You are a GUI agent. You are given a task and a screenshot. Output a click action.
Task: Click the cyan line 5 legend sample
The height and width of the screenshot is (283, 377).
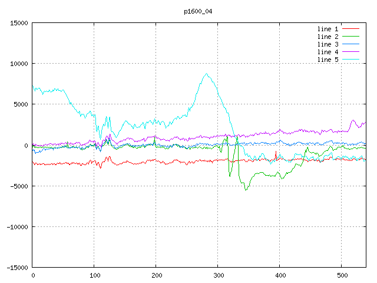pyautogui.click(x=350, y=60)
